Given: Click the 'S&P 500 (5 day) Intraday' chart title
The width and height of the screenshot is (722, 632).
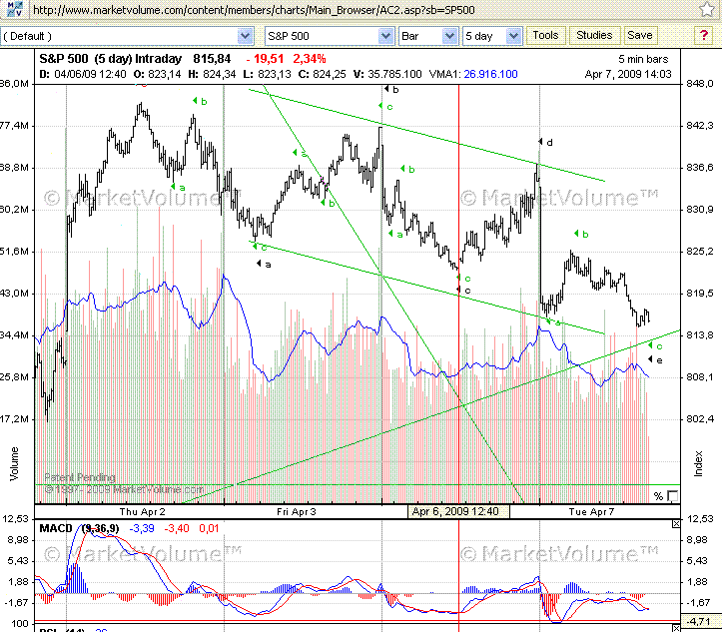Looking at the screenshot, I should click(111, 59).
